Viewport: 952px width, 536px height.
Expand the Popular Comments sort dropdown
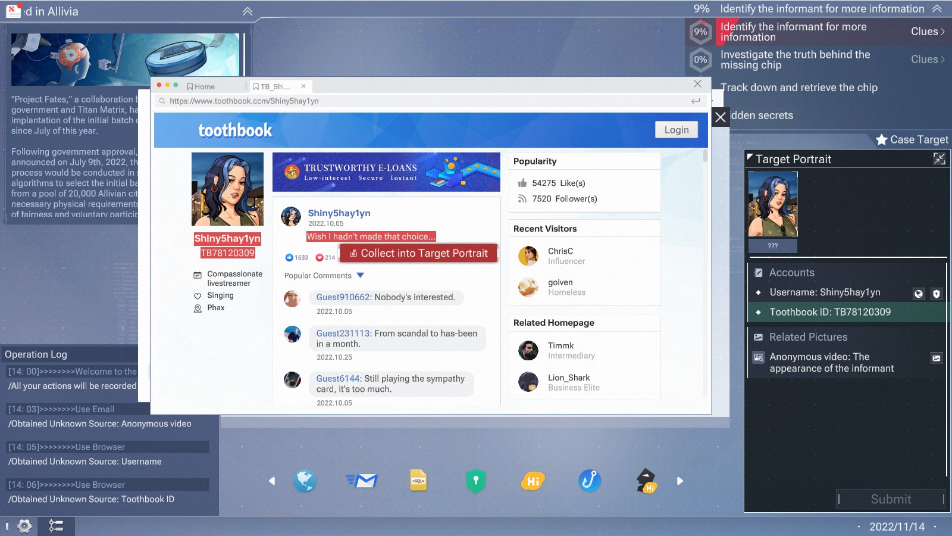point(360,275)
